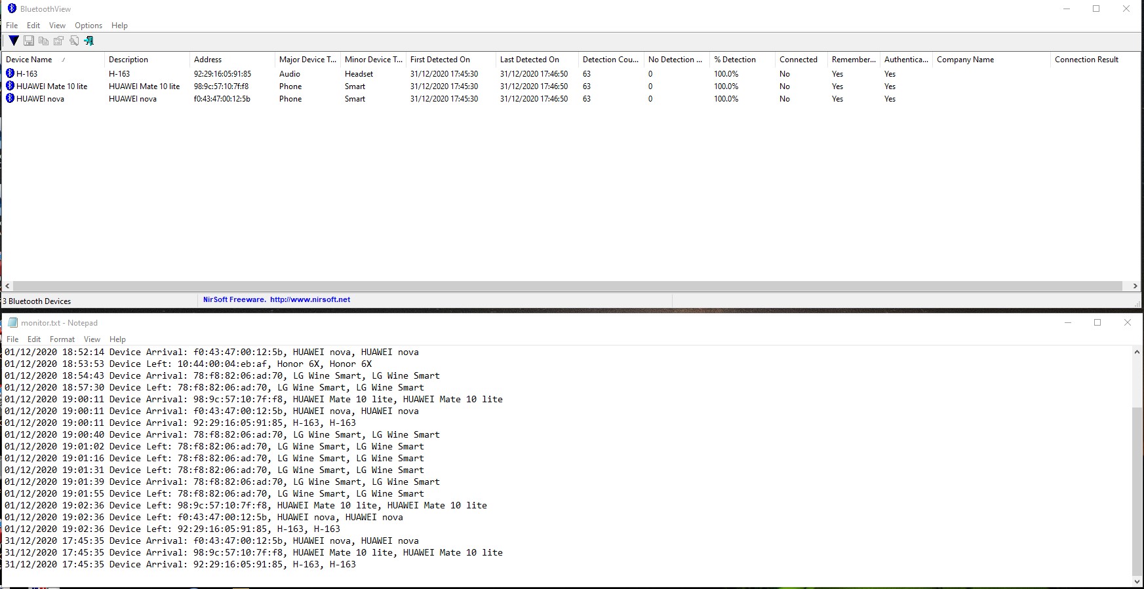This screenshot has width=1144, height=589.
Task: Sort by Device Name column header
Action: [x=30, y=60]
